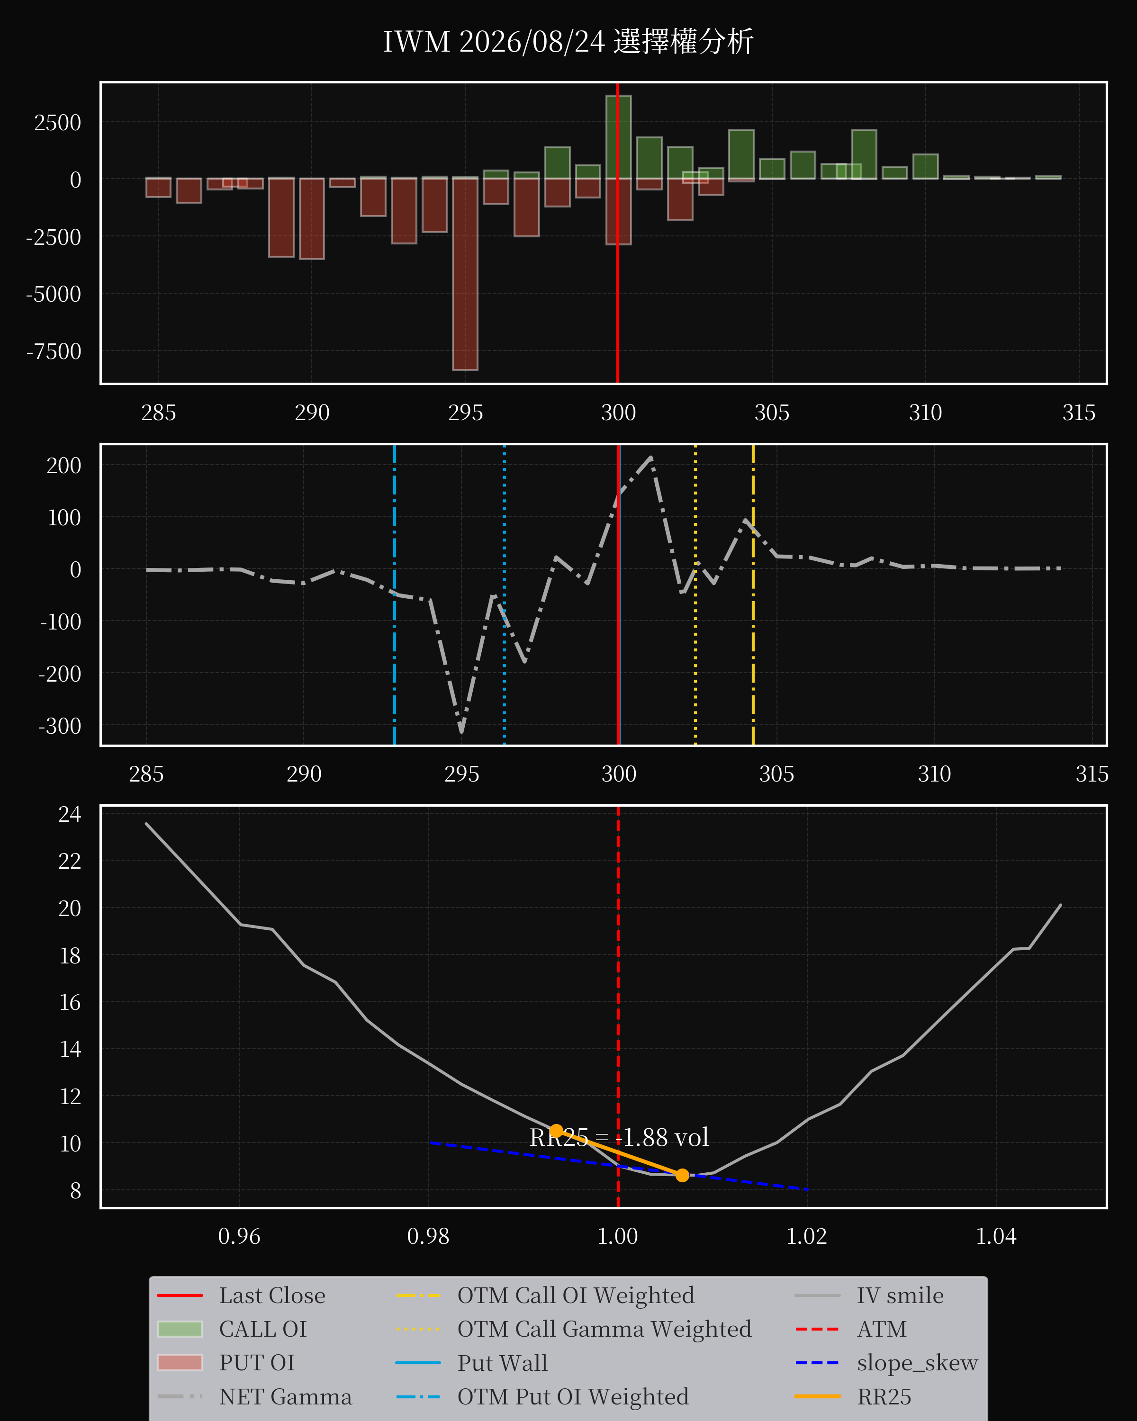This screenshot has height=1421, width=1137.
Task: Click the '200' y-axis label in gamma chart
Action: click(63, 465)
